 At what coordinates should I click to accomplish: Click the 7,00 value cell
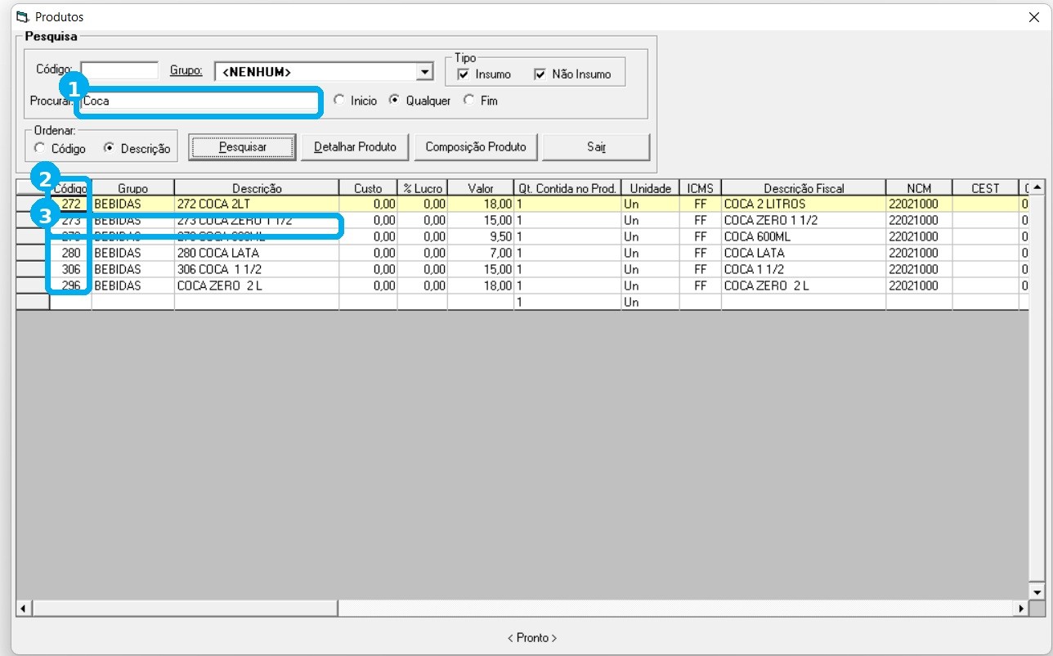[481, 253]
